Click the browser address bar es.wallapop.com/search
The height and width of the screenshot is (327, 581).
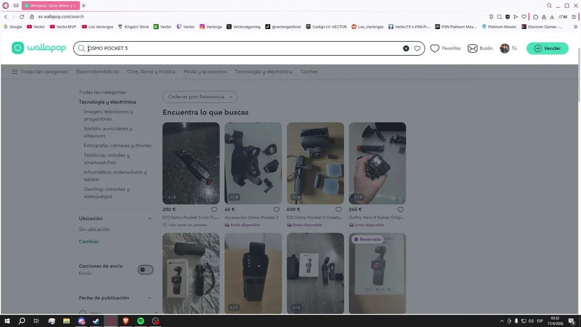[61, 17]
